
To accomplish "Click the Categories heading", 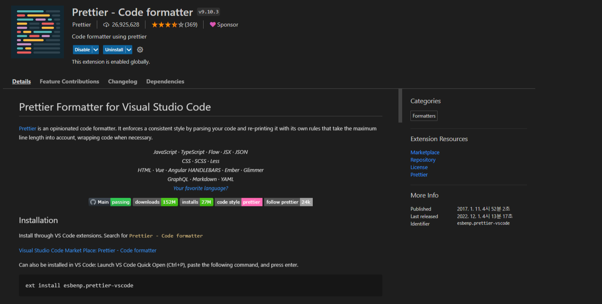I will click(426, 101).
